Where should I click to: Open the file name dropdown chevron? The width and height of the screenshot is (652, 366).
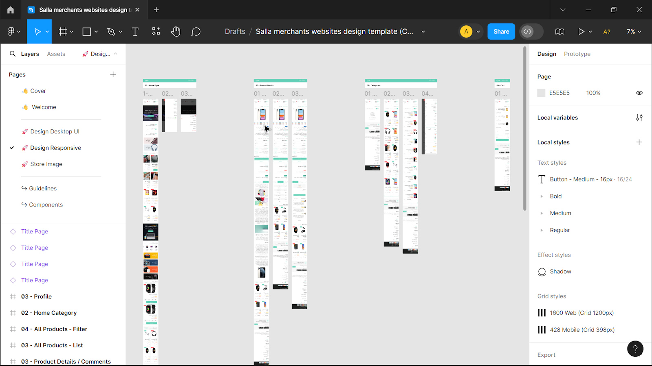(423, 31)
